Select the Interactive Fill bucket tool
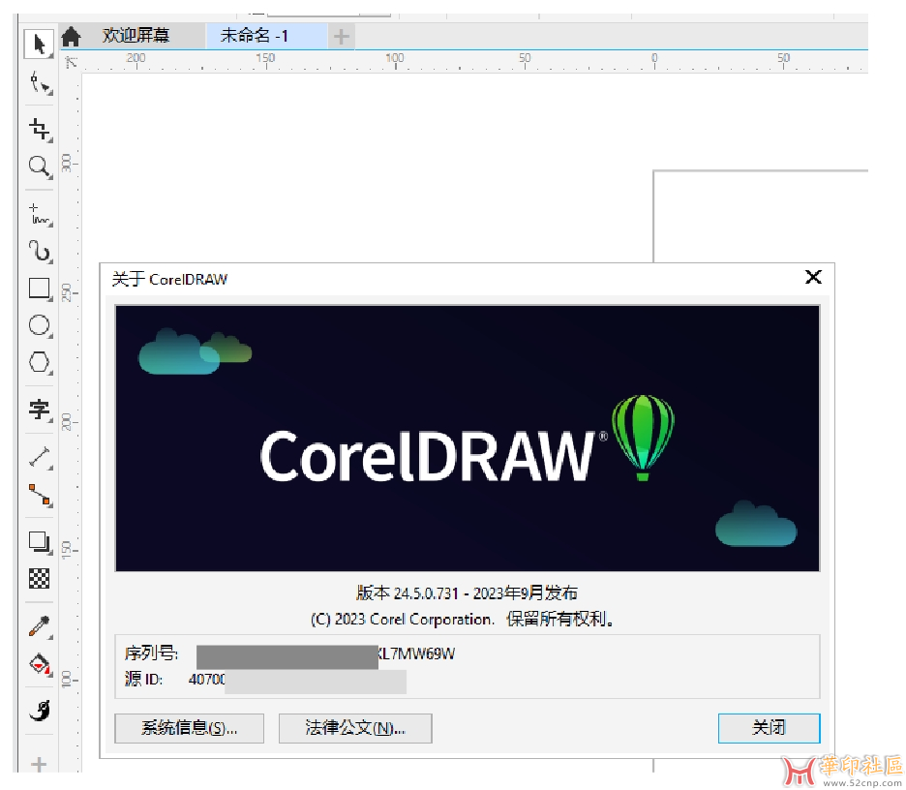This screenshot has width=906, height=790. coord(39,665)
